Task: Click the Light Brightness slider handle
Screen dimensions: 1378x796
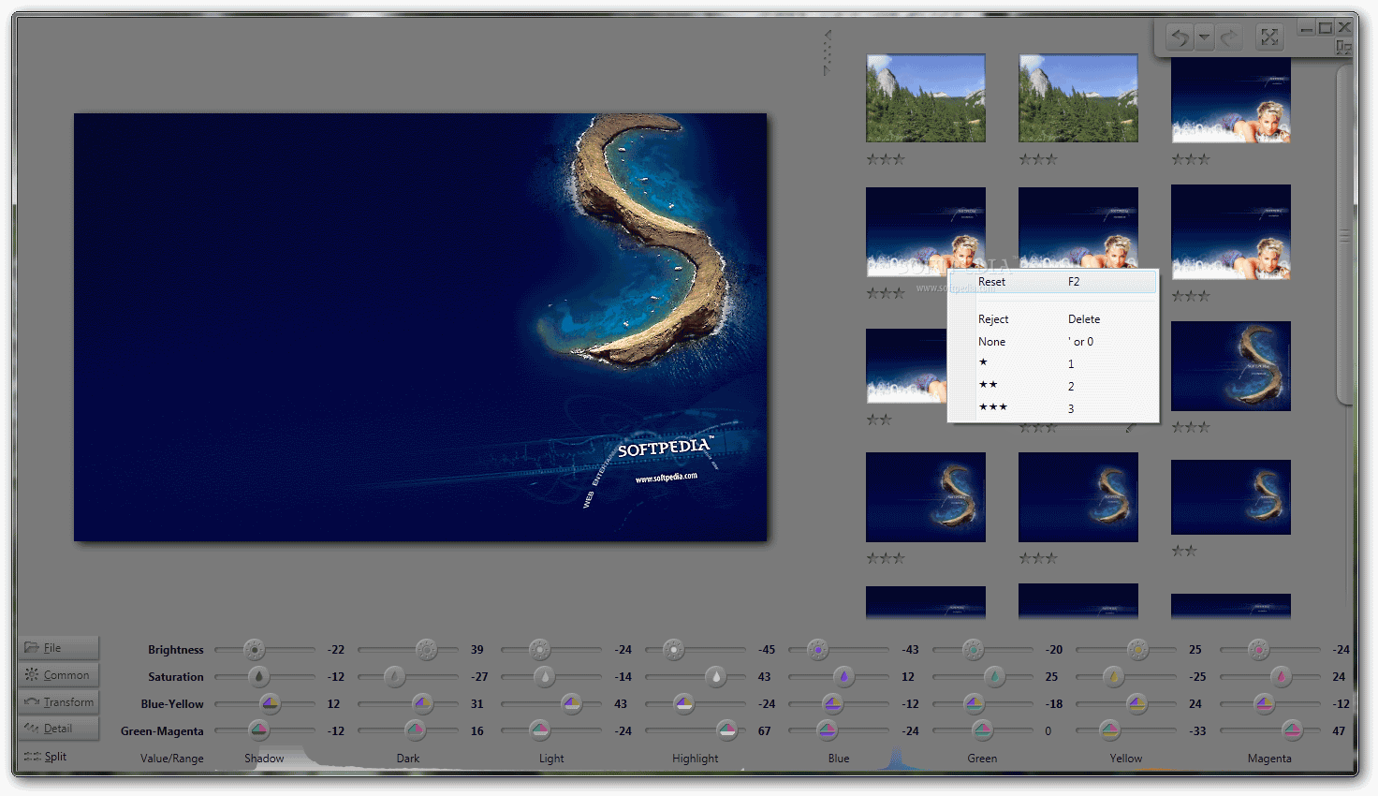Action: pos(539,649)
